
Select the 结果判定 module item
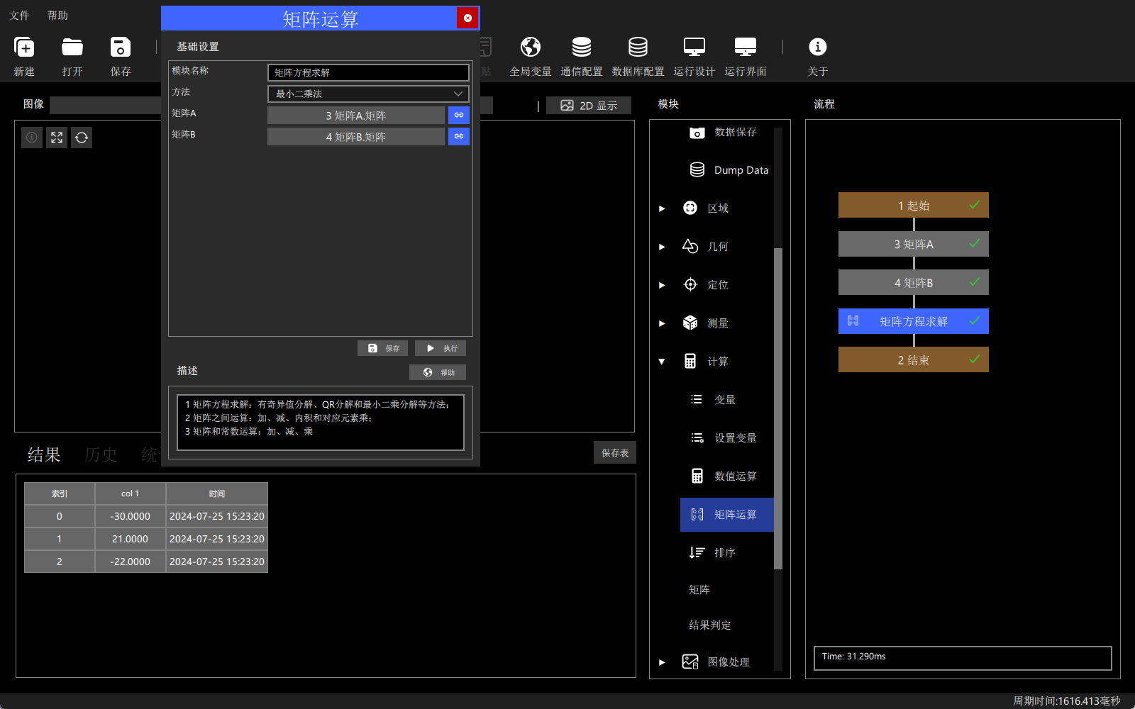coord(710,625)
